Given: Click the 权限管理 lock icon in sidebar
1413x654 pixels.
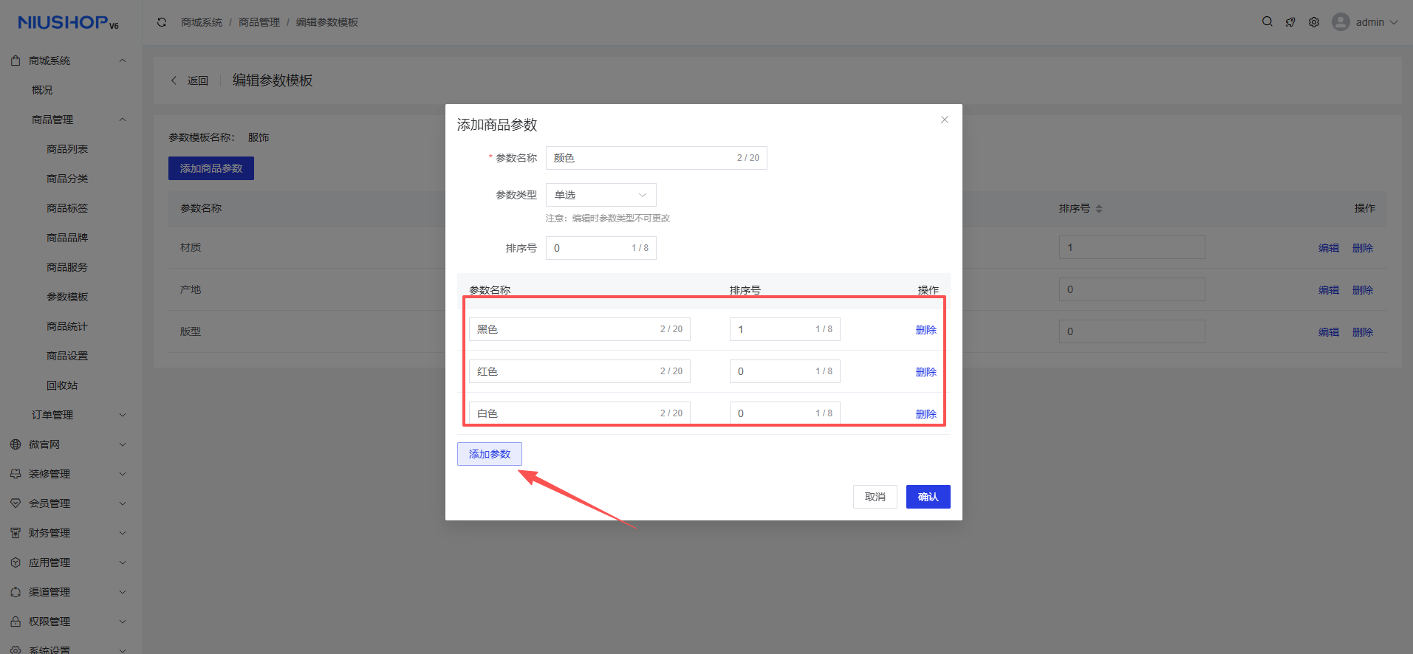Looking at the screenshot, I should point(16,622).
